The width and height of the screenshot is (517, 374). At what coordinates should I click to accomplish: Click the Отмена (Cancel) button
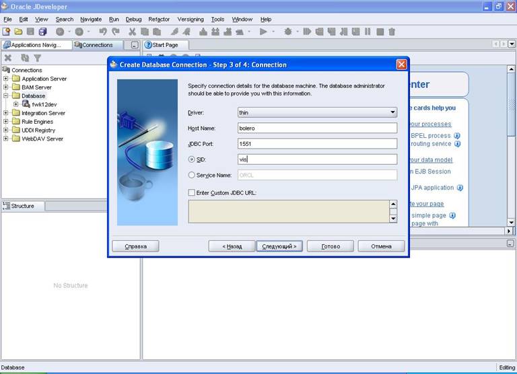point(381,246)
